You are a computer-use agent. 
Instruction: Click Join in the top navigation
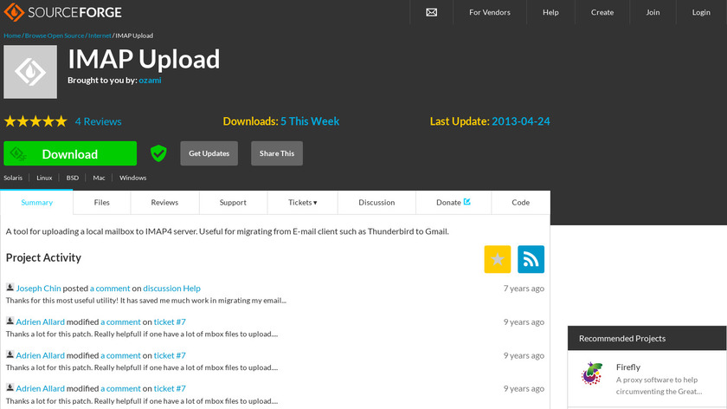(653, 12)
